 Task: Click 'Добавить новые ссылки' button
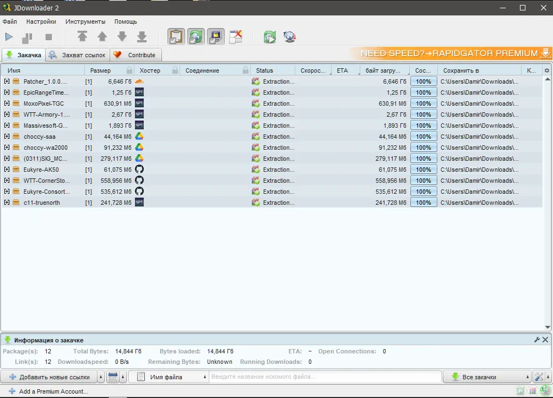48,377
